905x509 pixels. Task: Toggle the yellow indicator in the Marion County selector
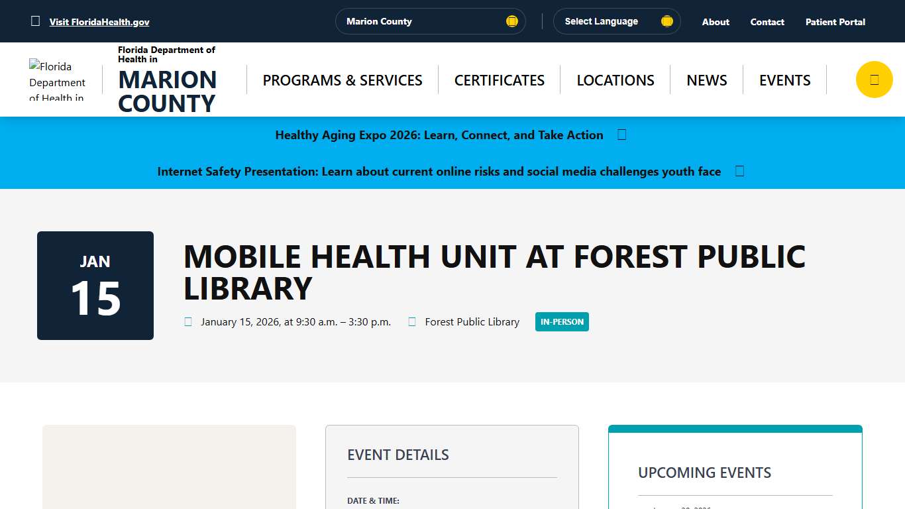click(511, 21)
